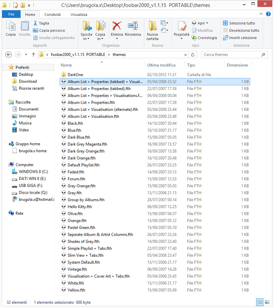Screen dimensions: 274x308
Task: Collapse the ribbon with the chevron
Action: [x=261, y=14]
